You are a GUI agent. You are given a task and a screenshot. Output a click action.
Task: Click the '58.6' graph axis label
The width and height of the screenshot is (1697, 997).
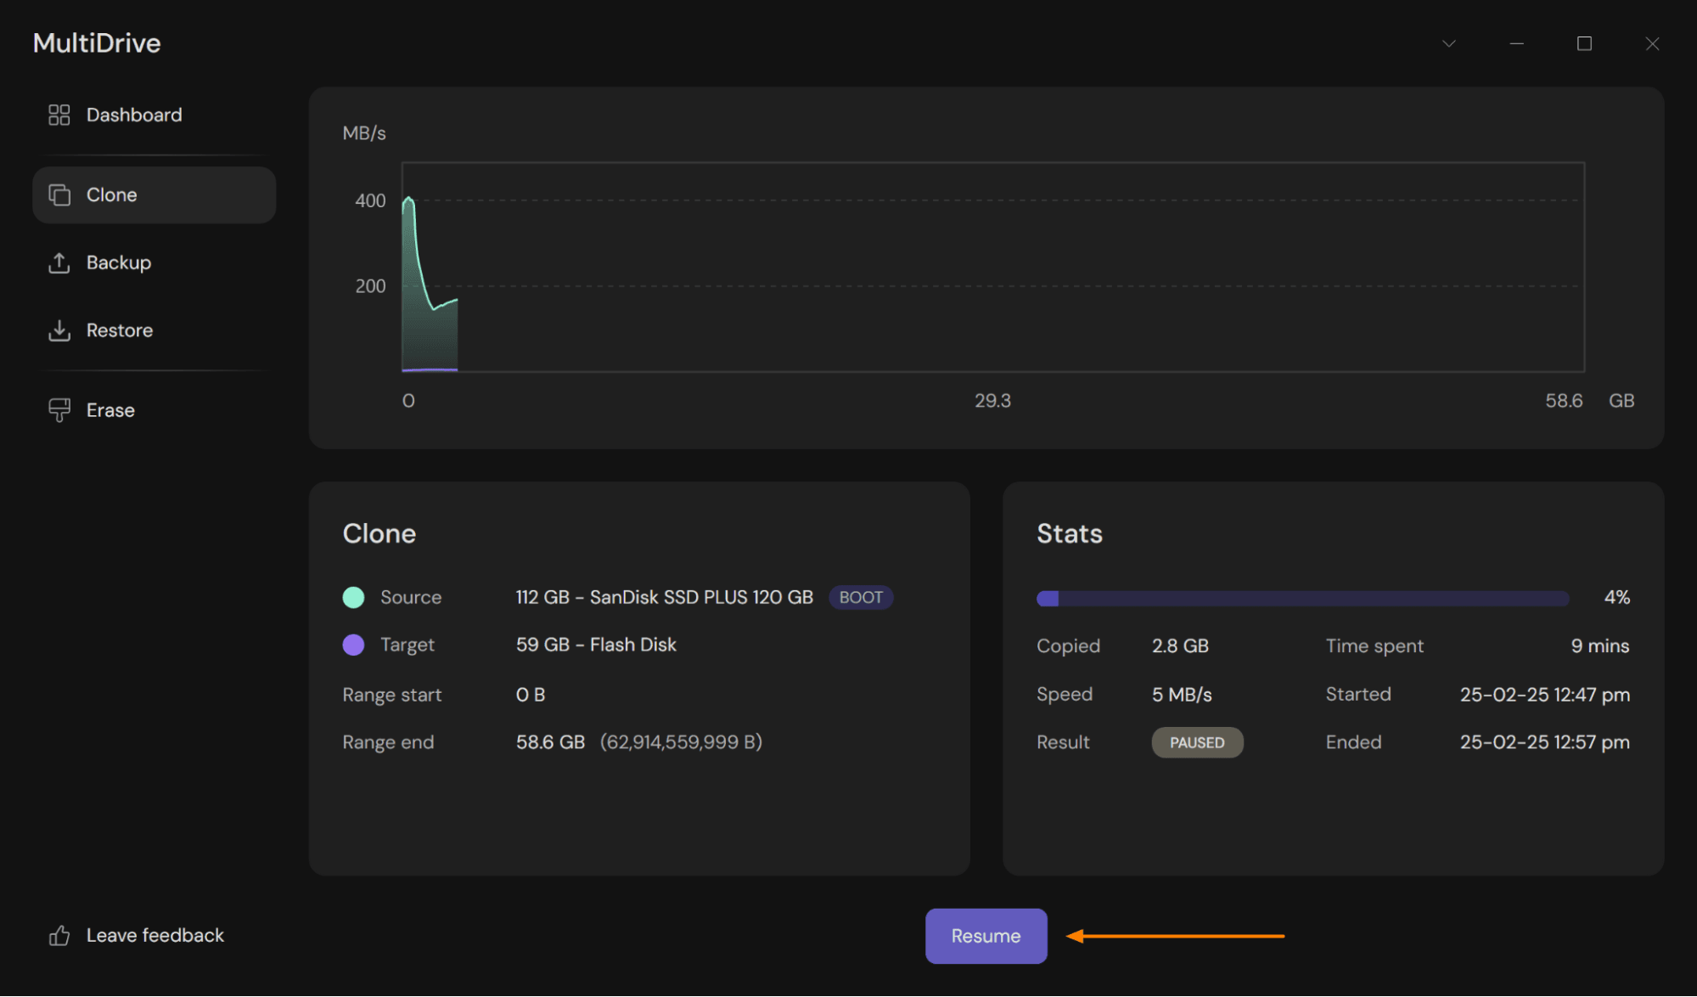click(x=1564, y=401)
